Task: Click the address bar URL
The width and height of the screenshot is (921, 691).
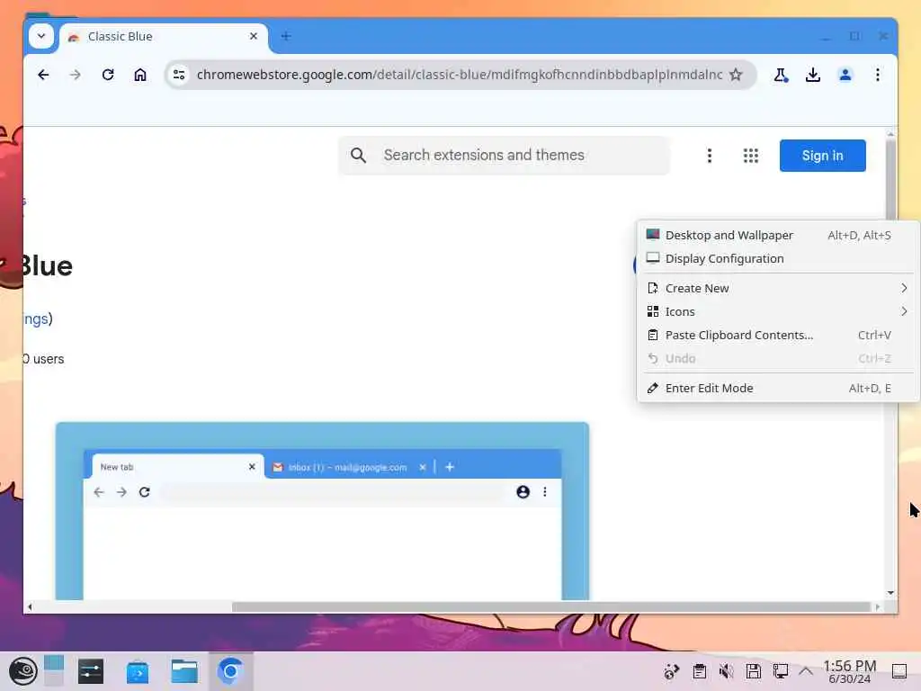Action: [460, 75]
